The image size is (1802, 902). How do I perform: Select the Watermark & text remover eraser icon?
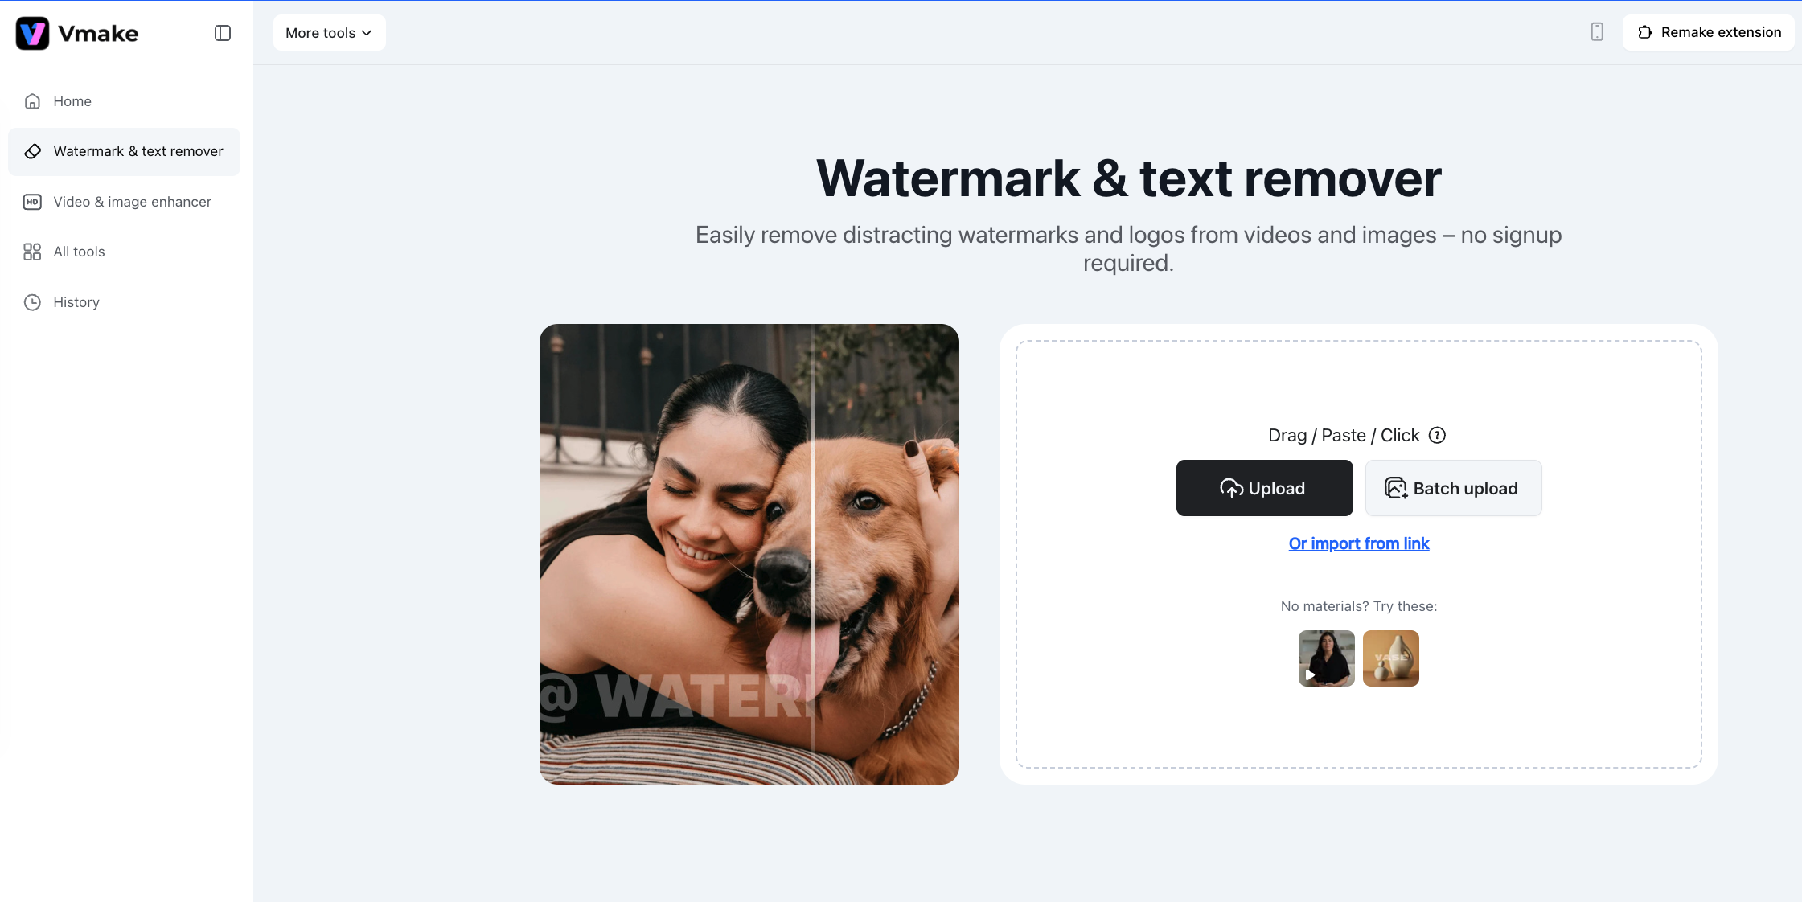(x=32, y=151)
